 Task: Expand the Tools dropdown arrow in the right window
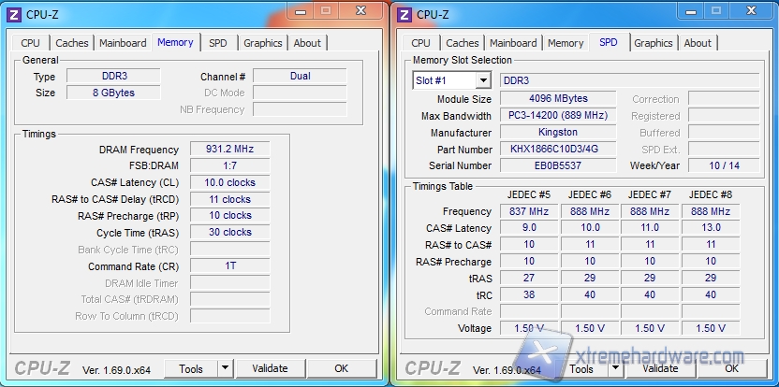[x=615, y=369]
